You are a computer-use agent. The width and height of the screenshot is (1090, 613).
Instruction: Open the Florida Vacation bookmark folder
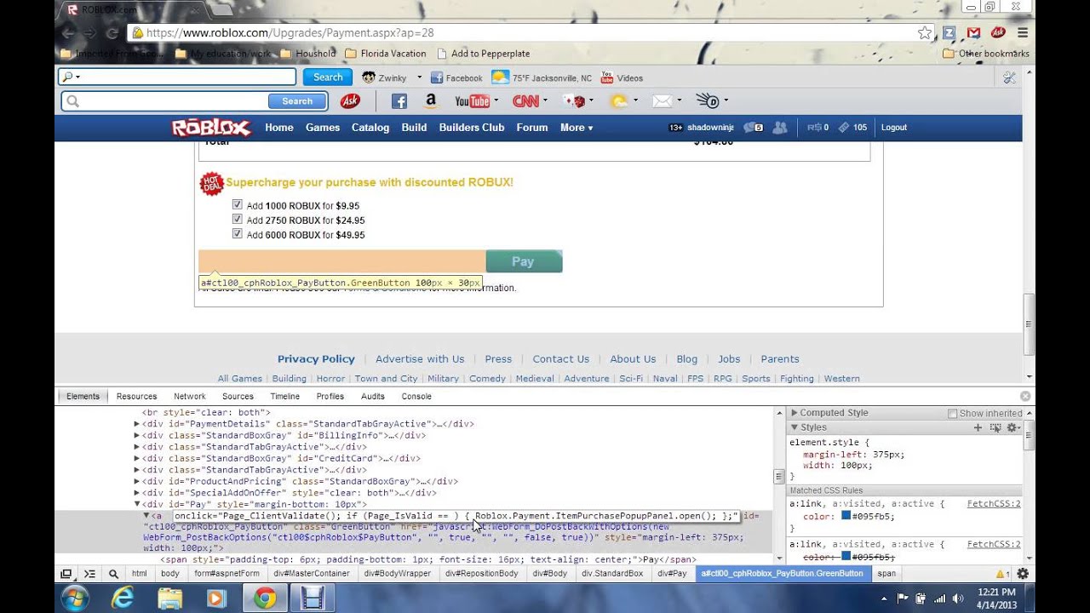pyautogui.click(x=385, y=54)
